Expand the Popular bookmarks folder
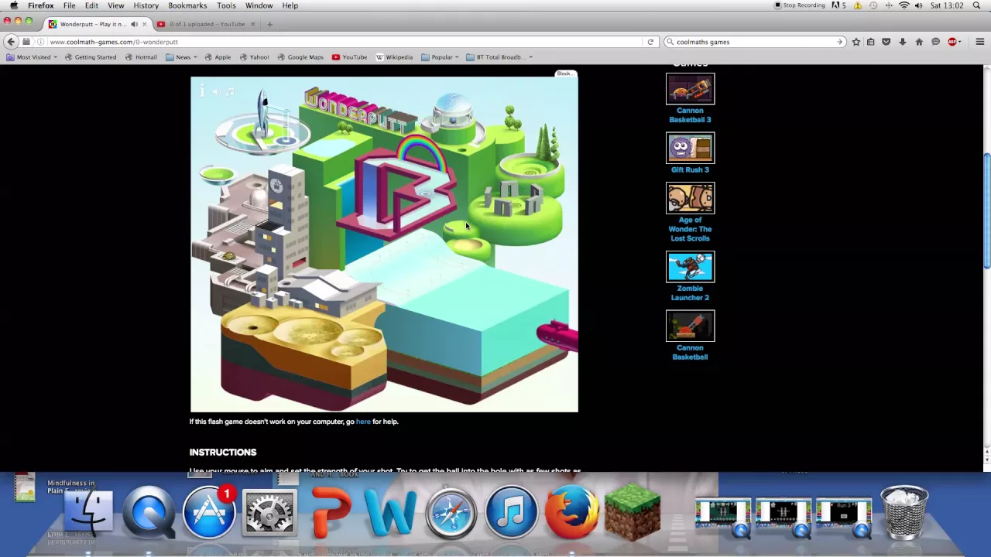This screenshot has height=557, width=991. point(441,57)
